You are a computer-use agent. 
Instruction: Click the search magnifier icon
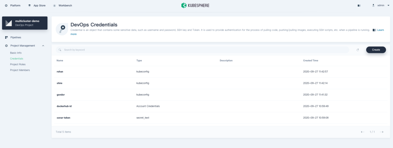pyautogui.click(x=60, y=50)
